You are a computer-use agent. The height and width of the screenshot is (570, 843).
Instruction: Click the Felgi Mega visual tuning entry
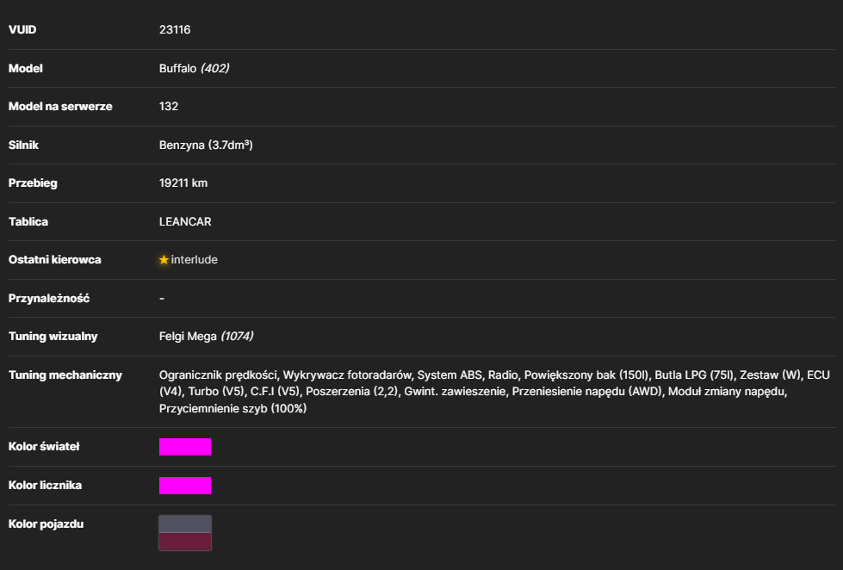point(188,337)
